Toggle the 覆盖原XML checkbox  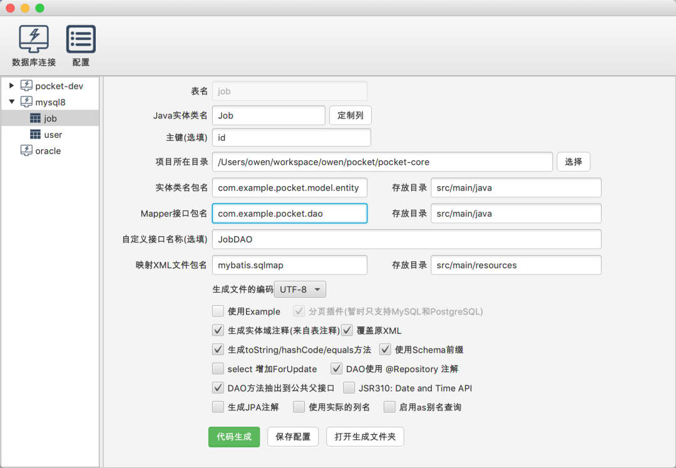(x=346, y=330)
